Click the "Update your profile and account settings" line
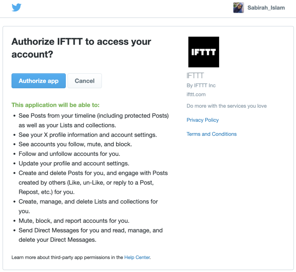Viewport: 296px width, 272px height. [74, 164]
